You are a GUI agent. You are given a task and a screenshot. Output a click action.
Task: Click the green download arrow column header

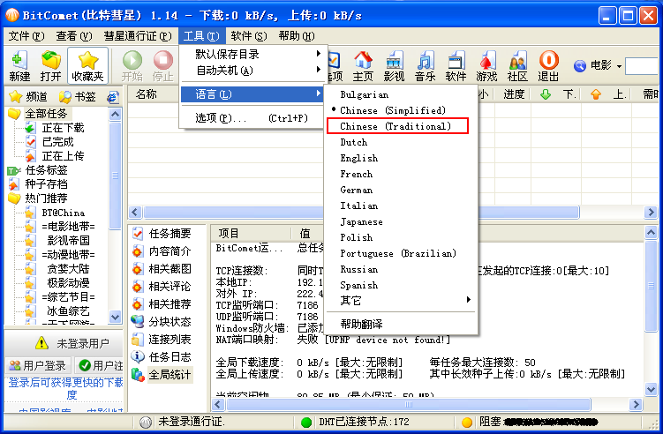click(546, 94)
